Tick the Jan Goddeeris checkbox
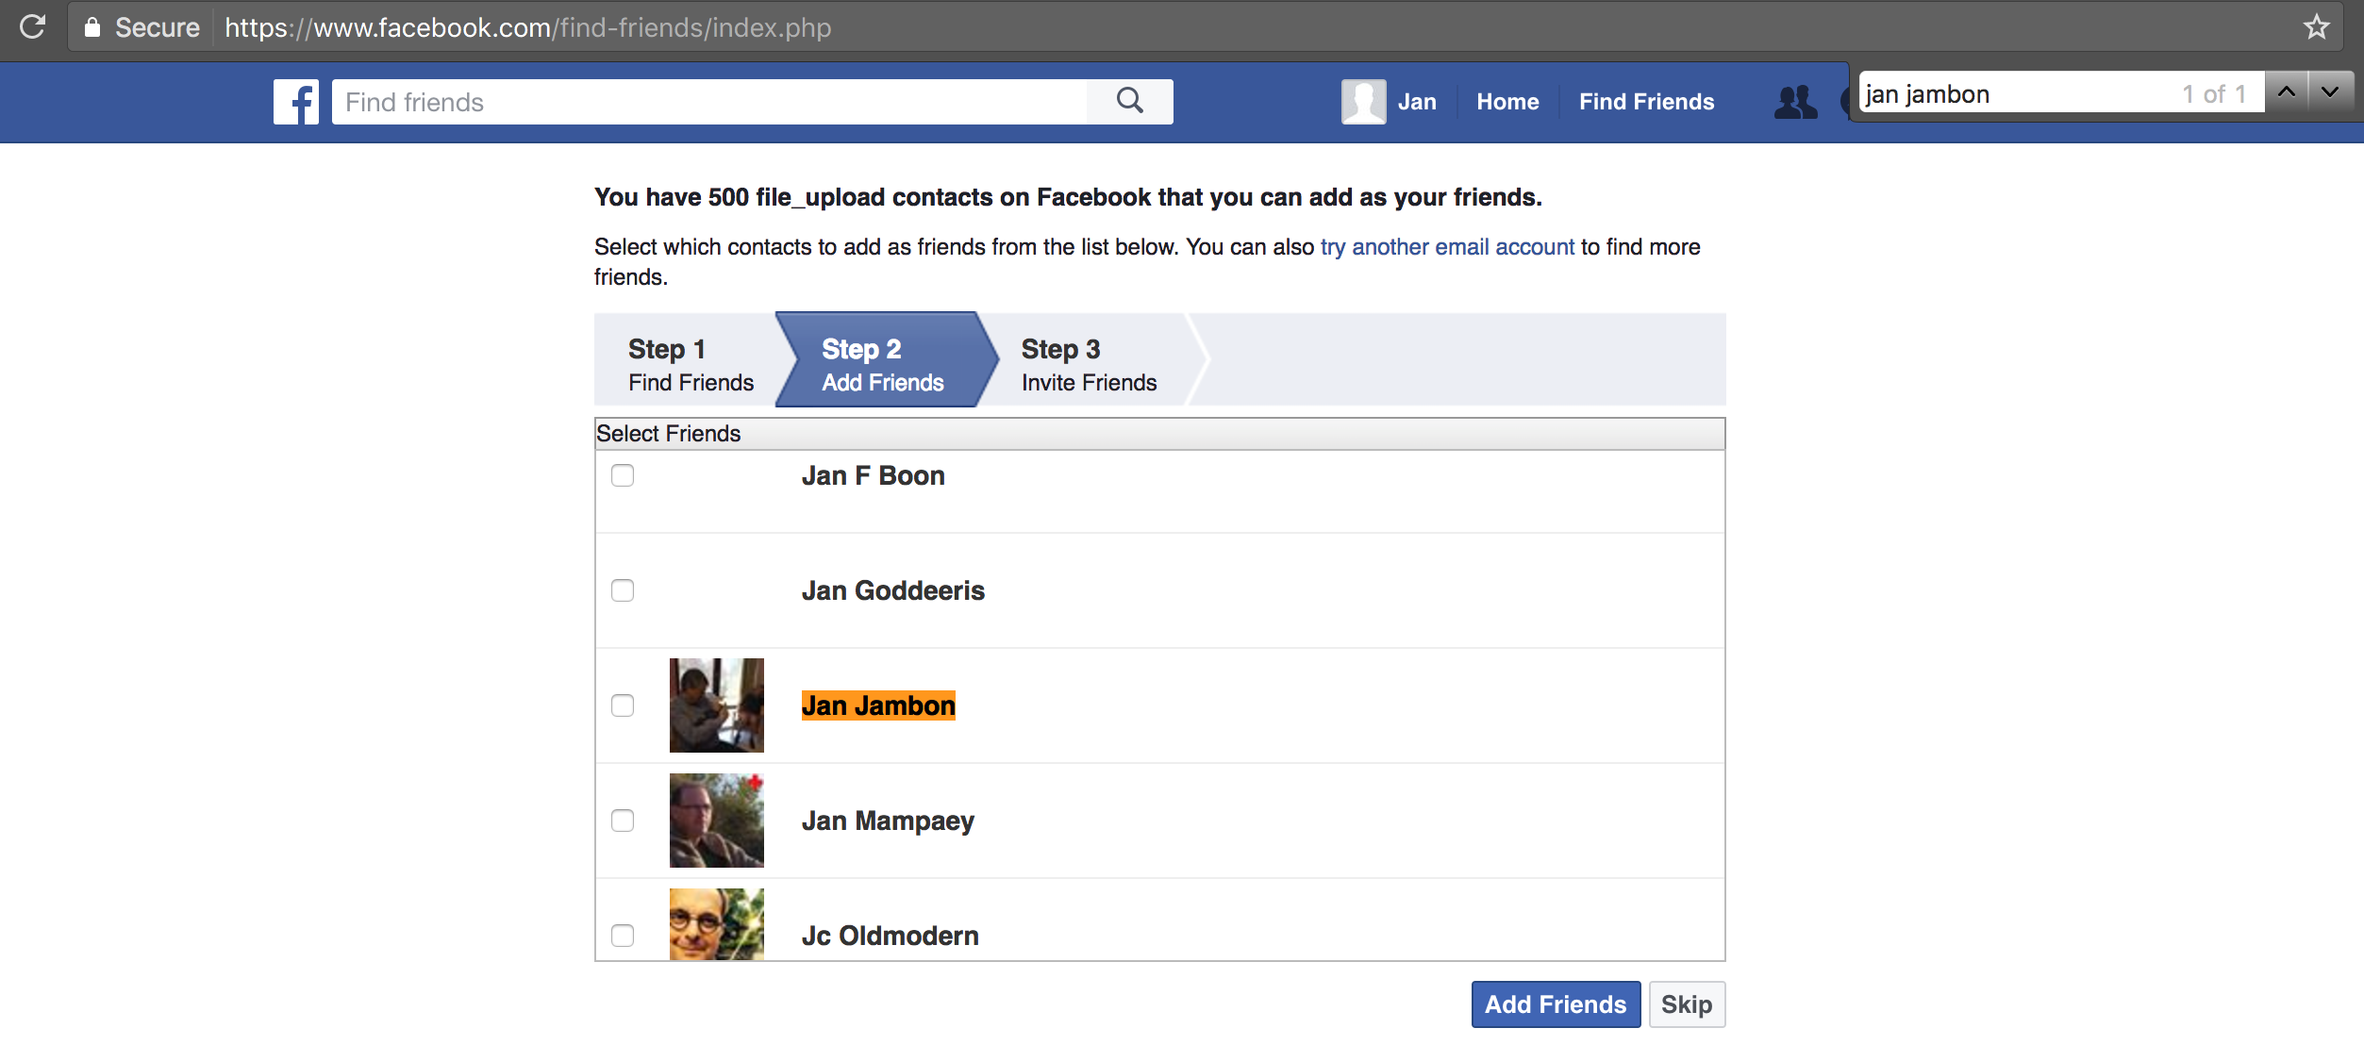This screenshot has height=1045, width=2364. pos(623,590)
